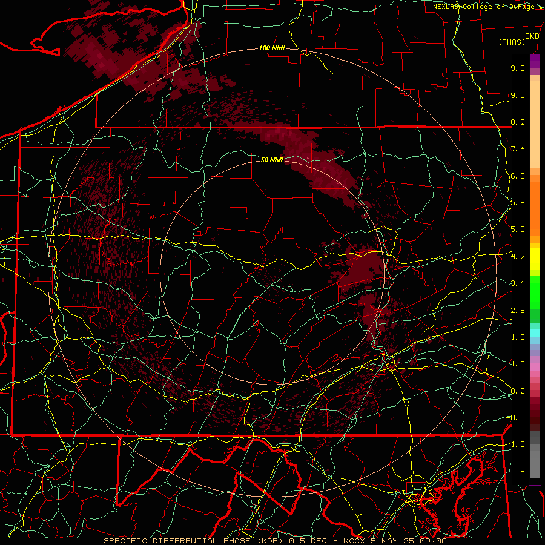Image resolution: width=545 pixels, height=545 pixels.
Task: Click the "100 NMI" range ring label
Action: click(x=272, y=48)
